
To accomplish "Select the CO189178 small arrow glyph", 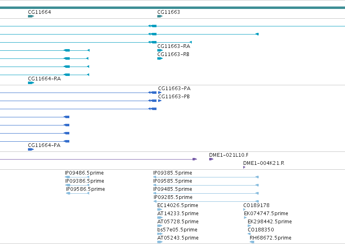I will 244,209.
